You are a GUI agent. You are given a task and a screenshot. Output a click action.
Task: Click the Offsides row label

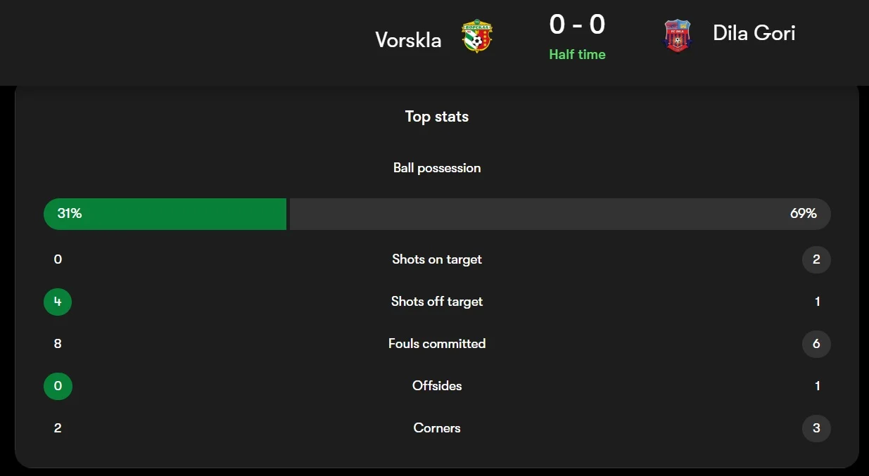[437, 386]
